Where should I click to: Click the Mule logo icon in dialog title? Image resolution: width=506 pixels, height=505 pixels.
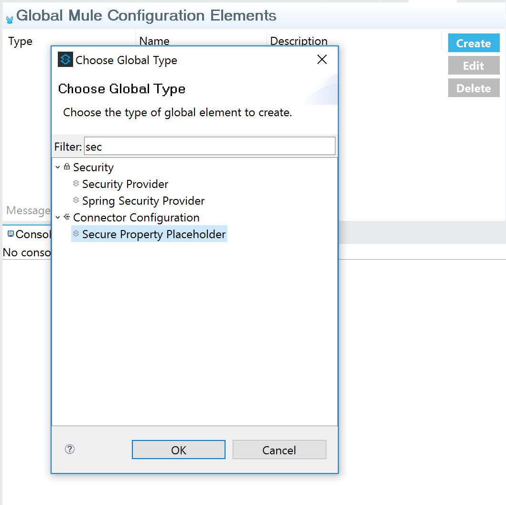[65, 59]
